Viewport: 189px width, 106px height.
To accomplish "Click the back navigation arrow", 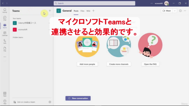I will pyautogui.click(x=3, y=3).
